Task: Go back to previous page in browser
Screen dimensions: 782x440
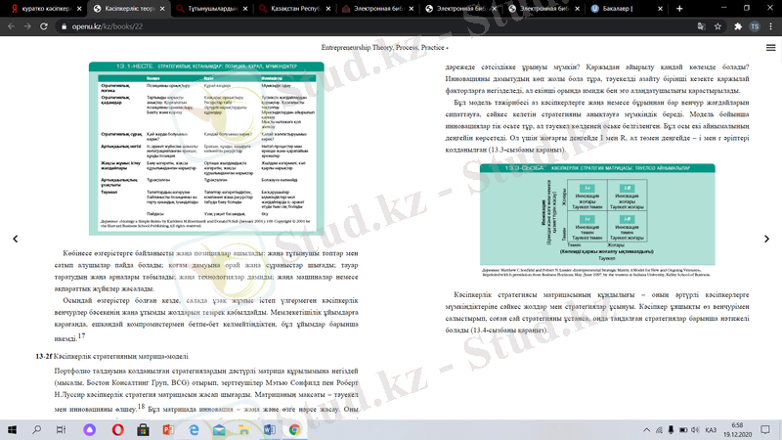Action: (11, 26)
